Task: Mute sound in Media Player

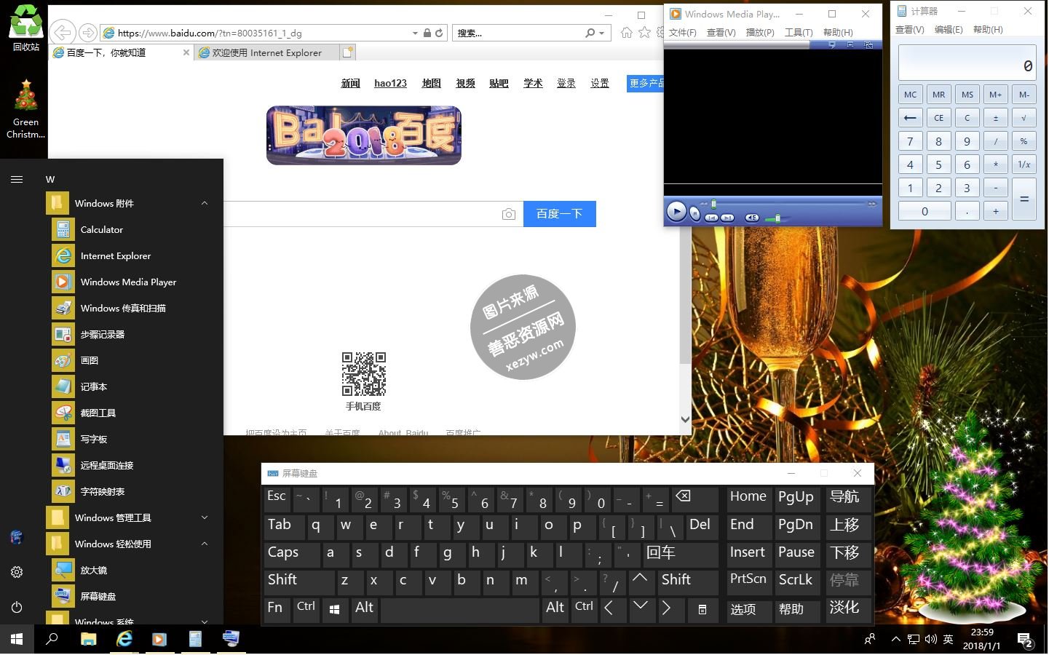Action: pos(752,218)
